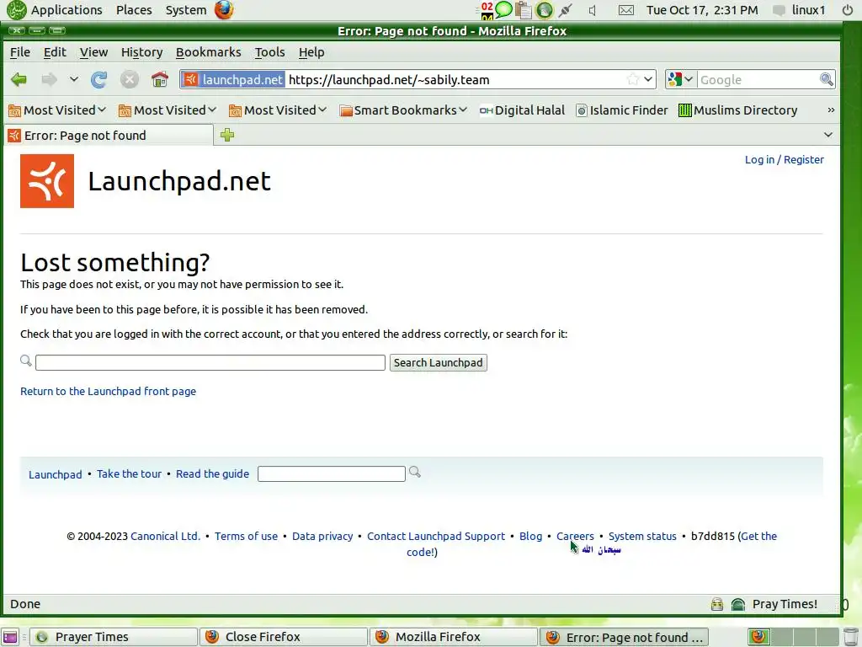Open the Read the guide link

pyautogui.click(x=212, y=473)
